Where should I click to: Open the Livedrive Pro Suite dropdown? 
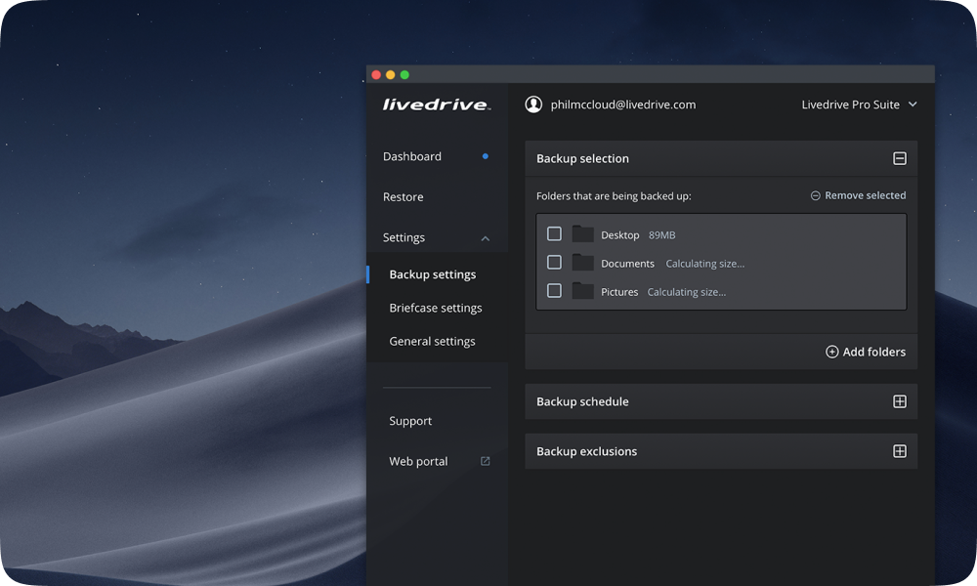click(859, 105)
